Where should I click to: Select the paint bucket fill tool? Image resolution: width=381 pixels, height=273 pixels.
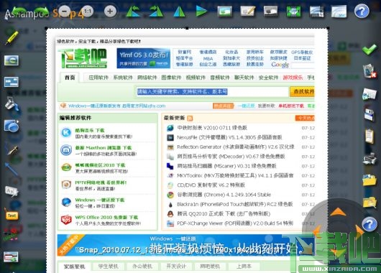[12, 104]
